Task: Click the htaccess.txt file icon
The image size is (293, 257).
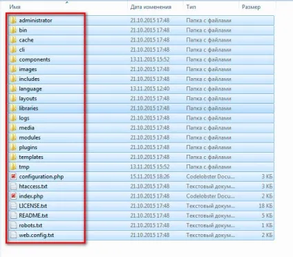Action: [x=13, y=187]
